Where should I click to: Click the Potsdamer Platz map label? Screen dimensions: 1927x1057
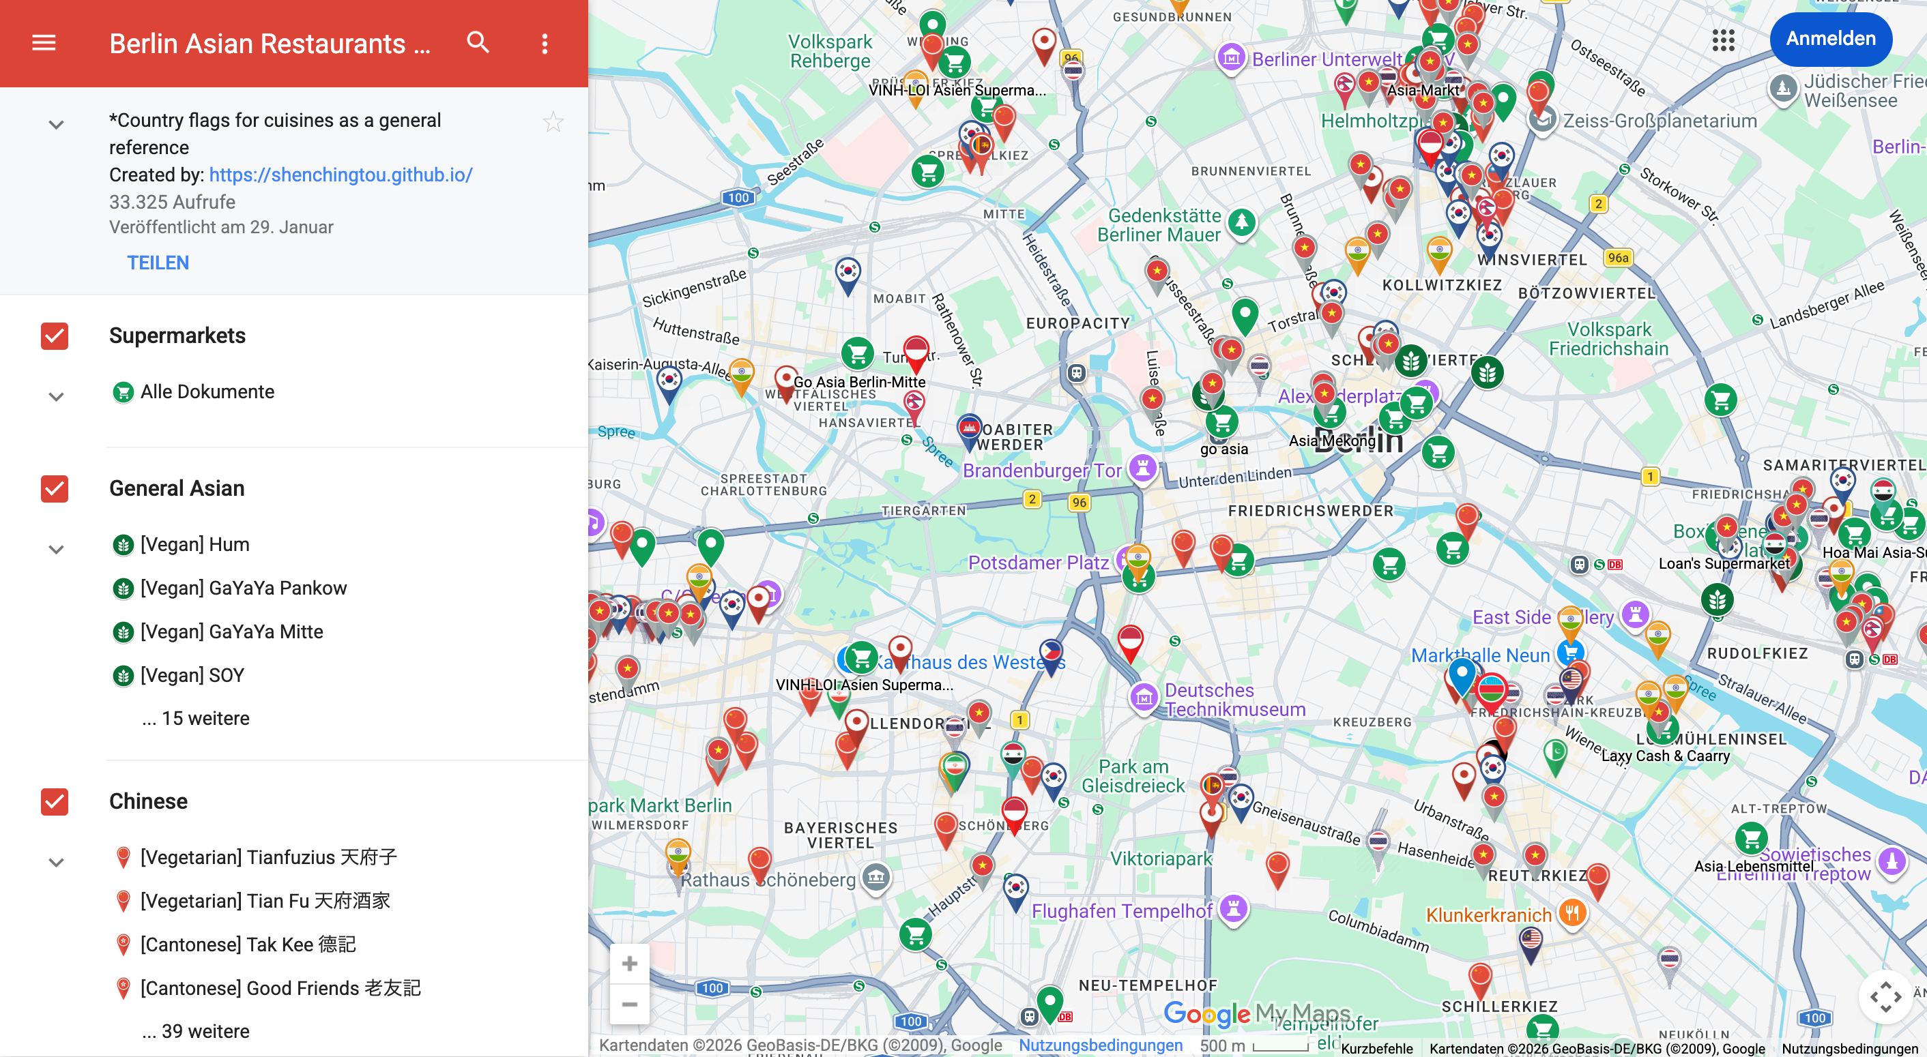(1039, 562)
